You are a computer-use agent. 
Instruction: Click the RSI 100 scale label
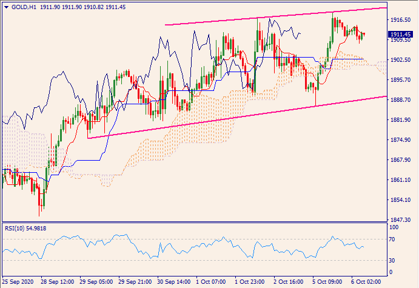(394, 227)
